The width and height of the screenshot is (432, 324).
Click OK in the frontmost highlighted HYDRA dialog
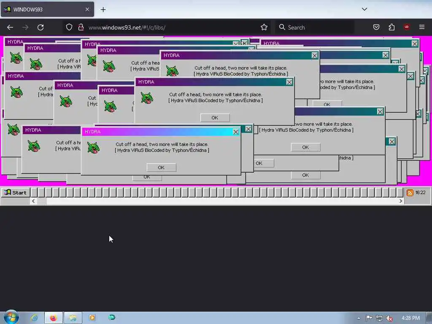pyautogui.click(x=161, y=167)
